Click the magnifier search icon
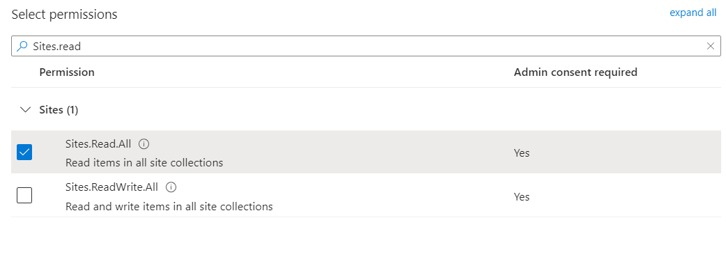This screenshot has width=726, height=259. pos(22,46)
